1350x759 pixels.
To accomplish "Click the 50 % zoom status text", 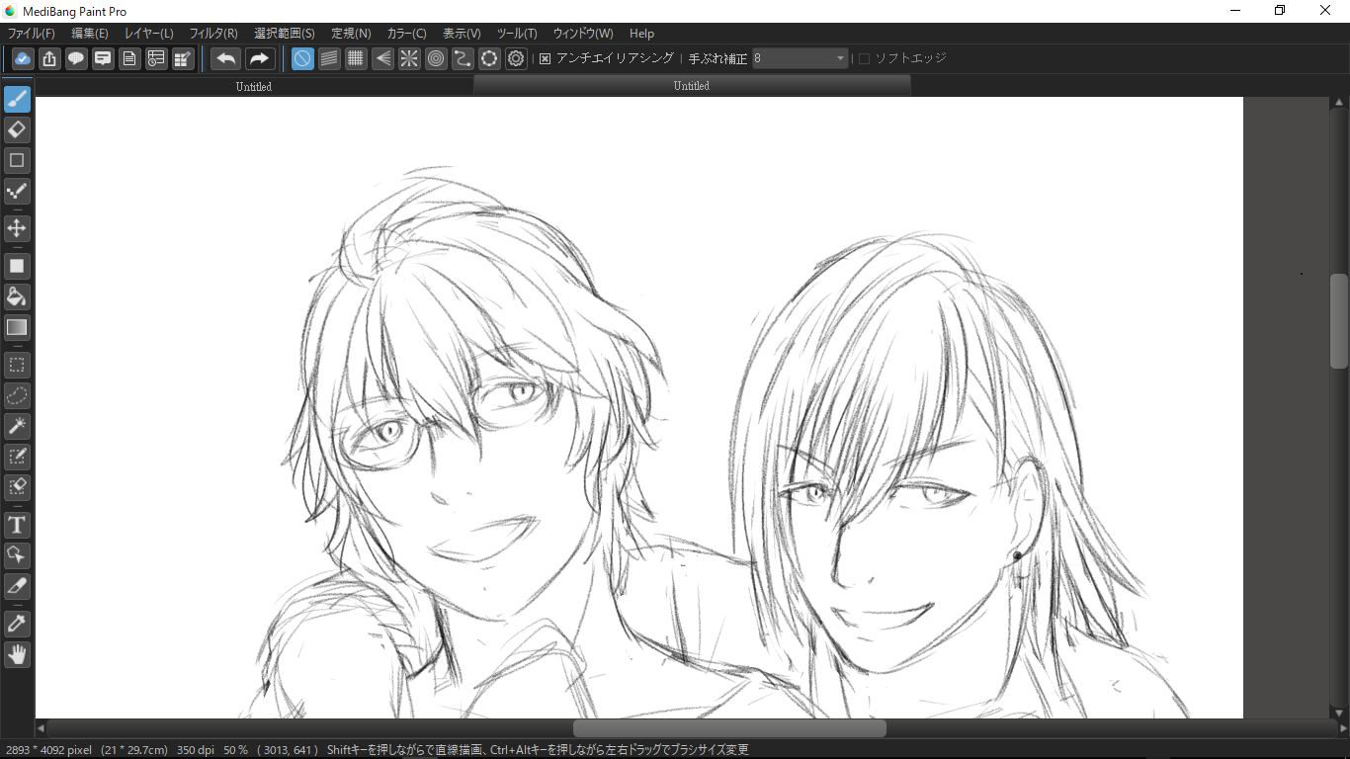I will pyautogui.click(x=235, y=750).
